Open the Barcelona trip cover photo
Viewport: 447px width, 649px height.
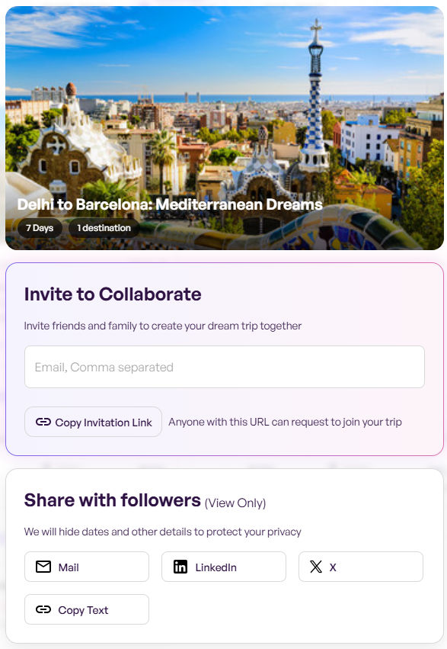coord(225,128)
